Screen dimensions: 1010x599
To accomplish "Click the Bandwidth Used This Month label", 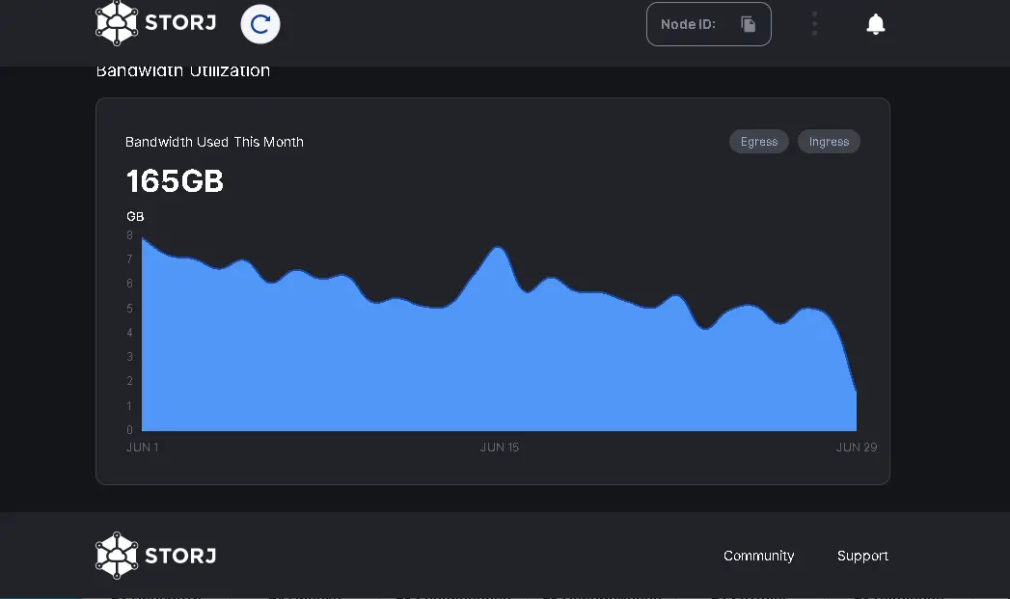I will point(214,141).
